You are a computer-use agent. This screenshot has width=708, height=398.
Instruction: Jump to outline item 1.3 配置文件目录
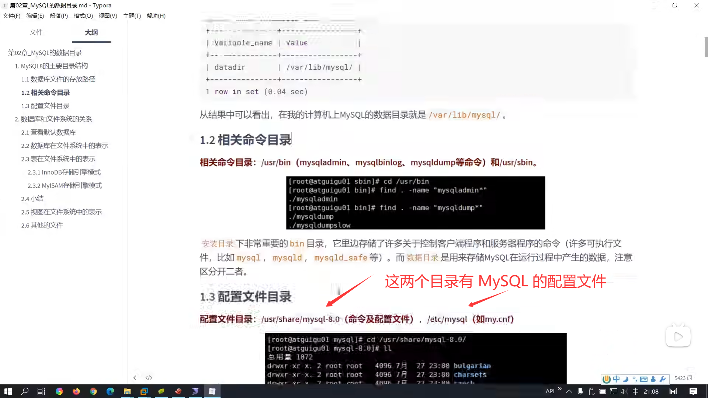point(45,106)
